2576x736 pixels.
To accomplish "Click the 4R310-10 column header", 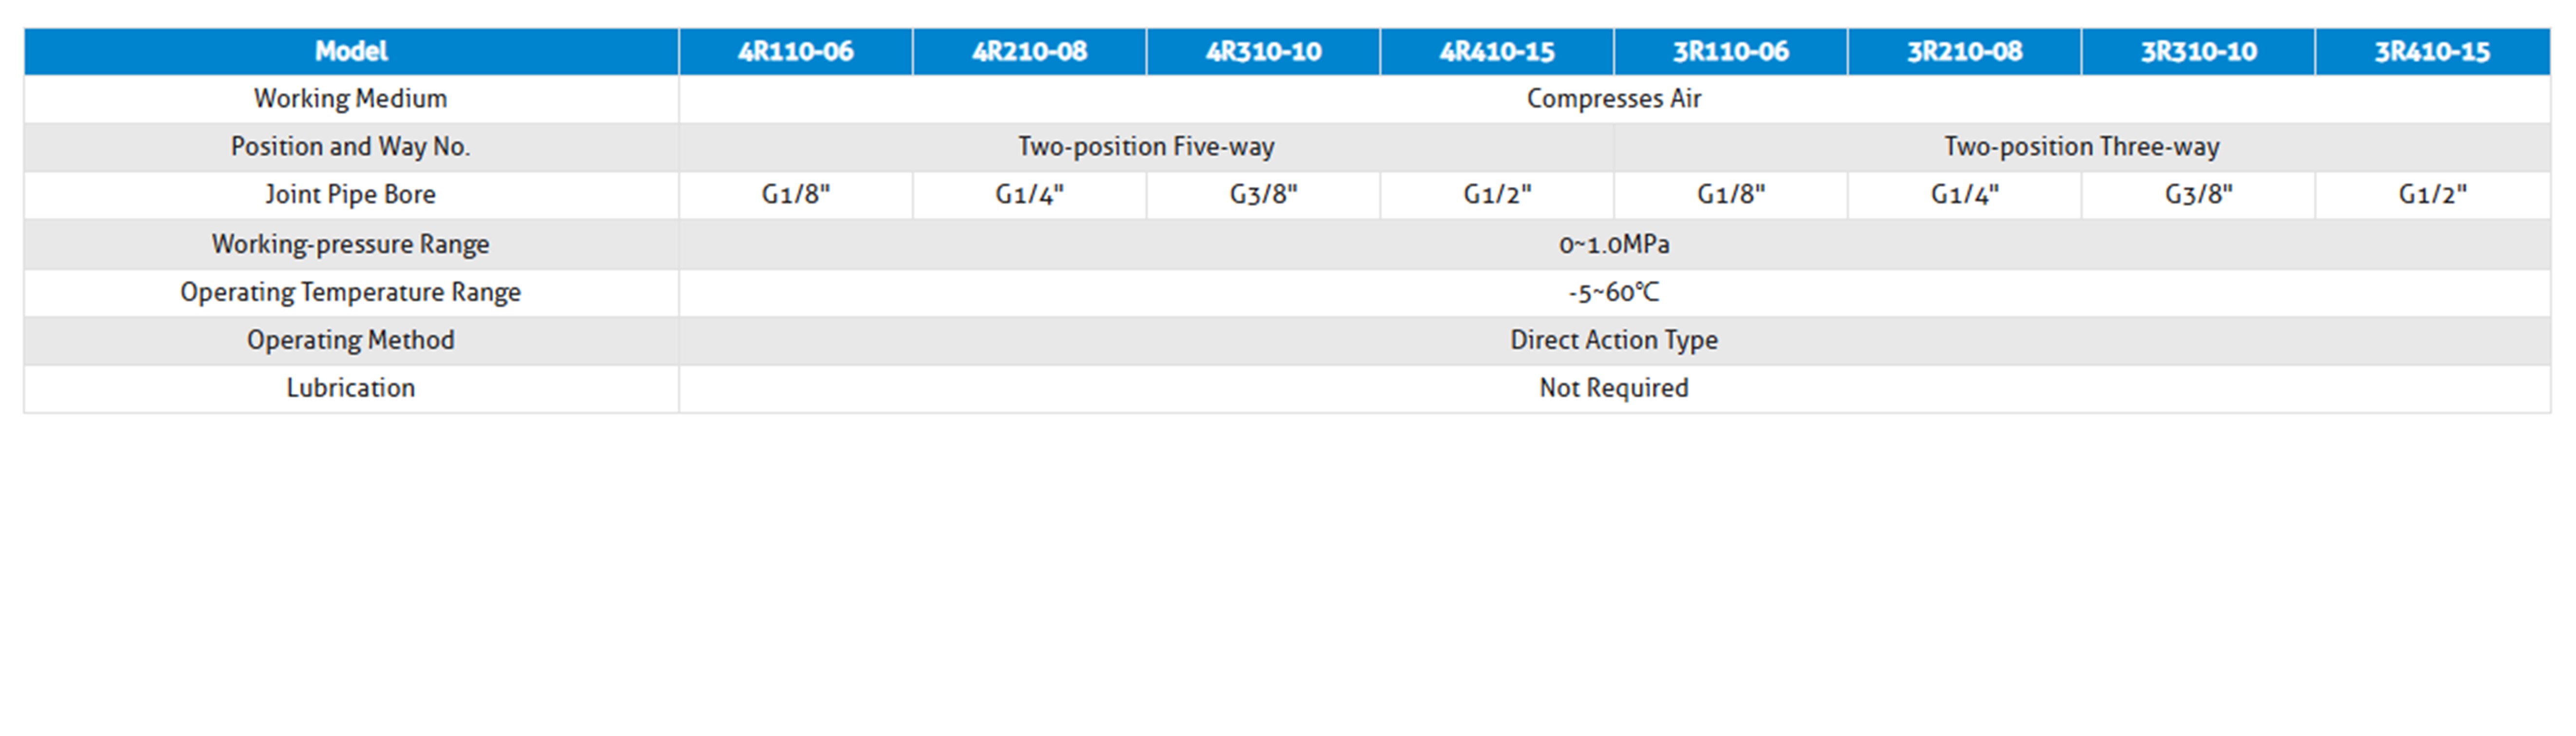I will (x=1264, y=51).
